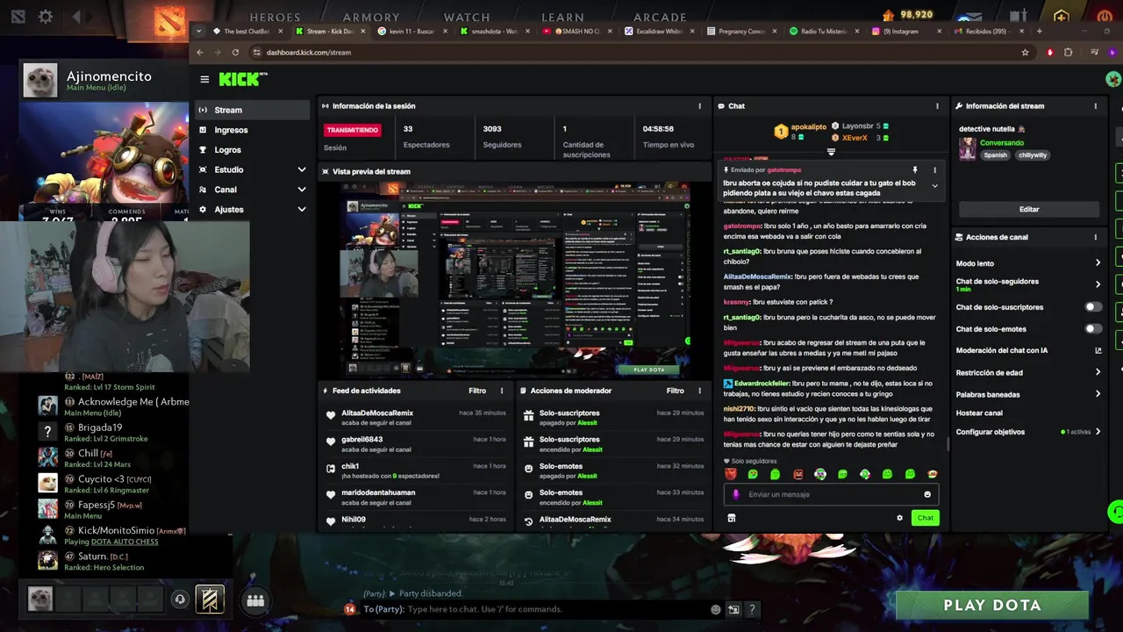
Task: Open options menu for Información de la sesión
Action: [699, 106]
